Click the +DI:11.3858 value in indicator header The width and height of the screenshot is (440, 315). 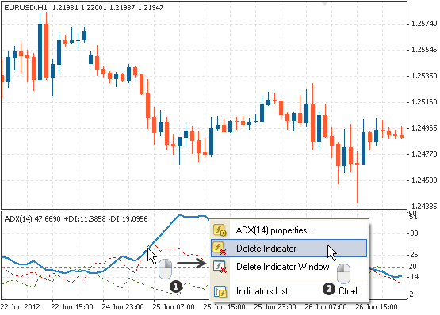[85, 219]
